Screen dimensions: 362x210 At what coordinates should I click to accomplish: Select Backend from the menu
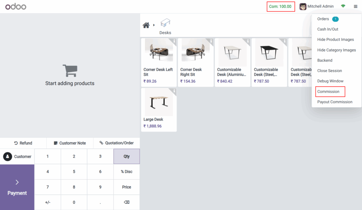coord(325,60)
